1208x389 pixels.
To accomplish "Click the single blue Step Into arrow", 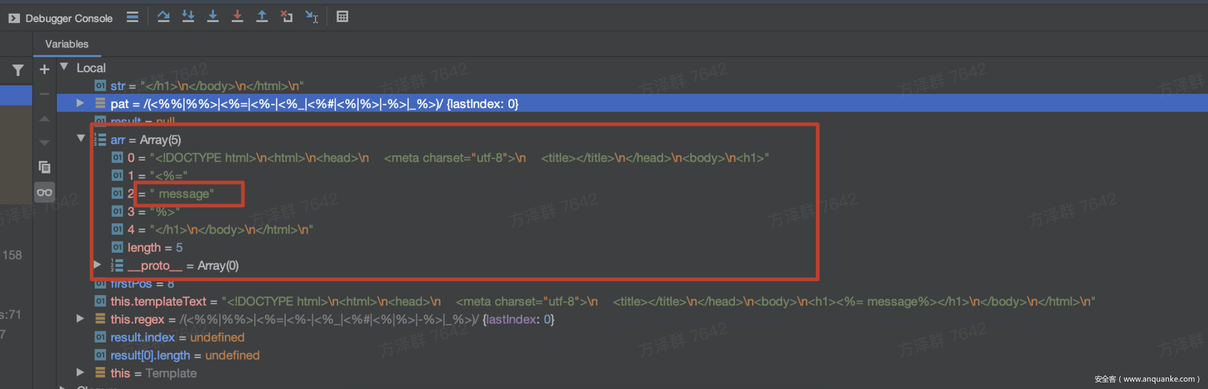I will pos(213,17).
